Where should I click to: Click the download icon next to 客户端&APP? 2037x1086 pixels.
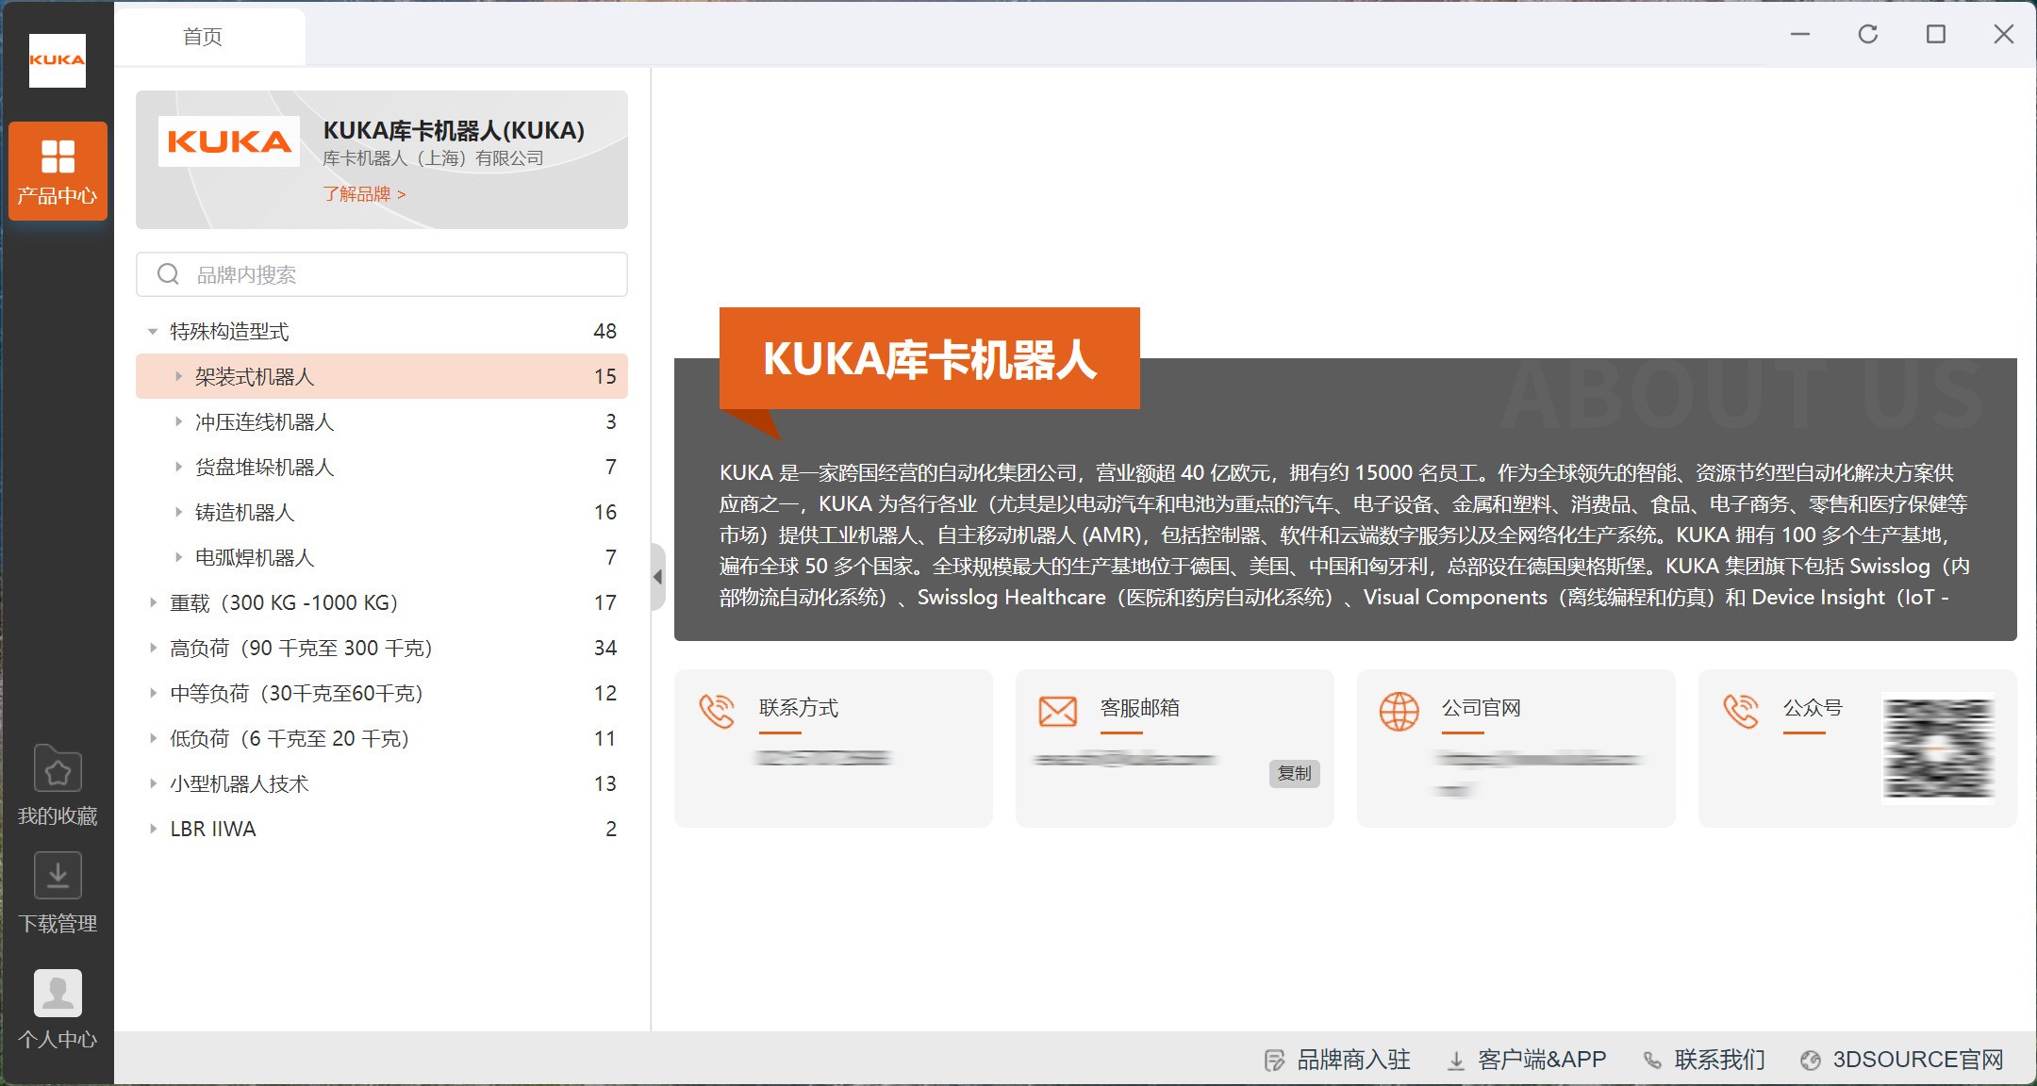pos(1456,1061)
